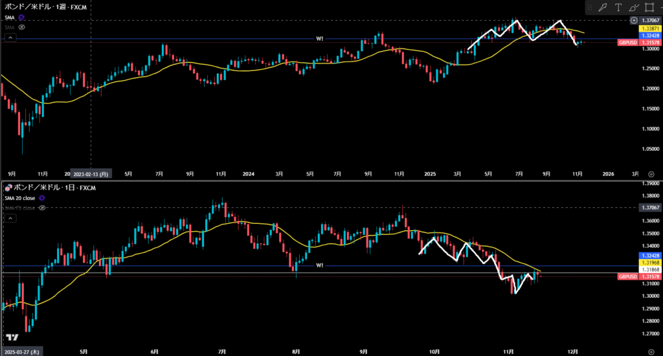Collapse the weekly chart indicator legend
Image resolution: width=663 pixels, height=356 pixels.
click(10, 38)
